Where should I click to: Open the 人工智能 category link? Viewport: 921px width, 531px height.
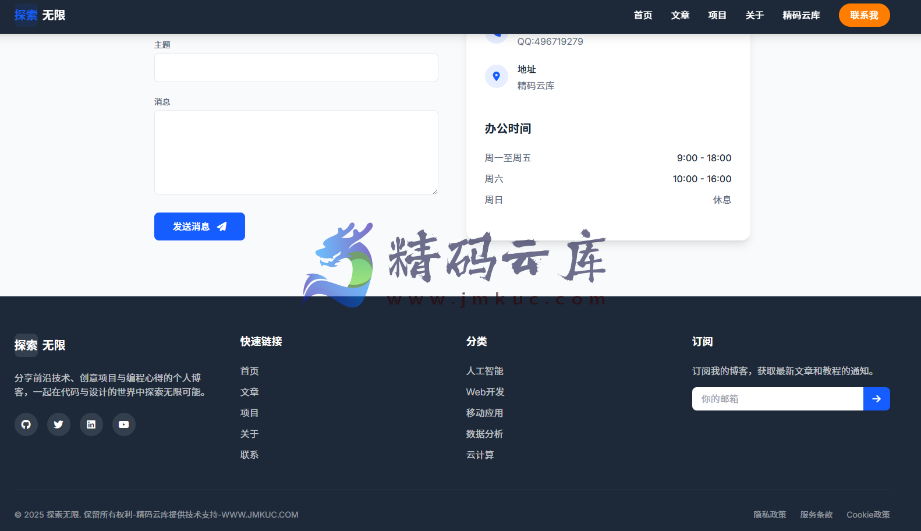(485, 371)
